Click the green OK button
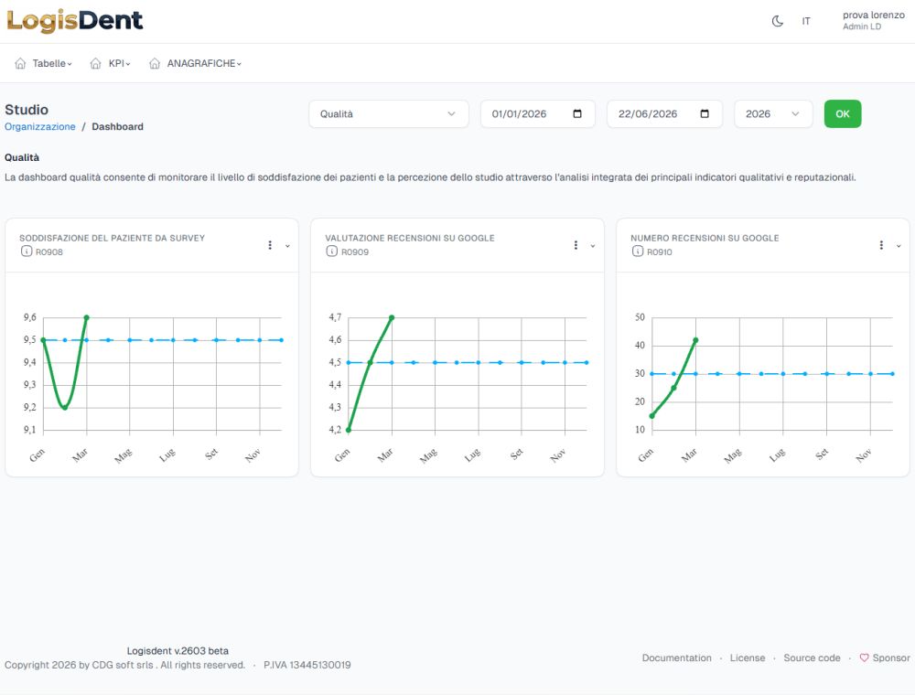The width and height of the screenshot is (915, 695). pos(843,113)
